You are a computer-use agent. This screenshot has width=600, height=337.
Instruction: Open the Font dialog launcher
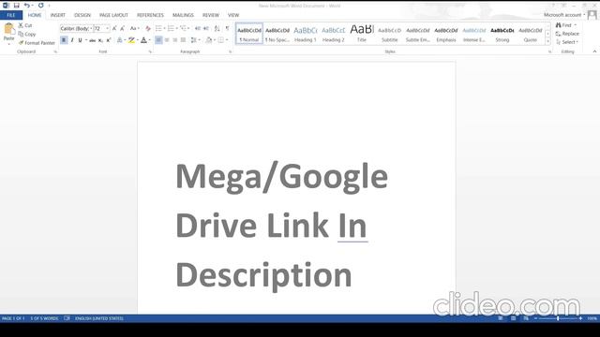coord(150,51)
